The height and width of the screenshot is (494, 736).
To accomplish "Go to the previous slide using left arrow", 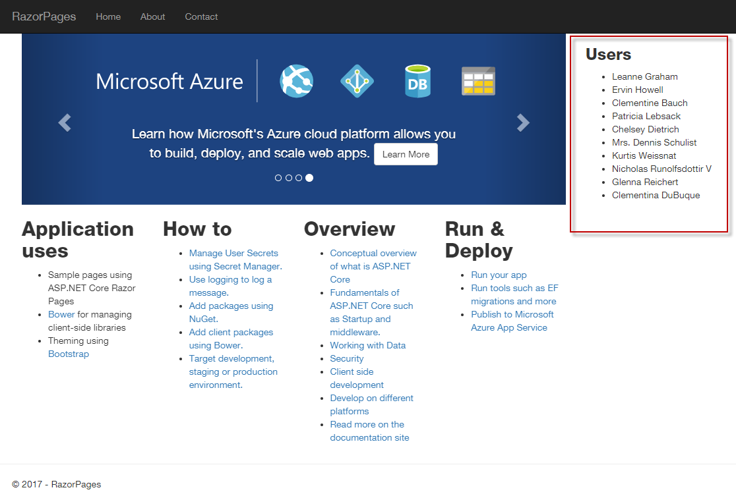I will click(x=64, y=123).
